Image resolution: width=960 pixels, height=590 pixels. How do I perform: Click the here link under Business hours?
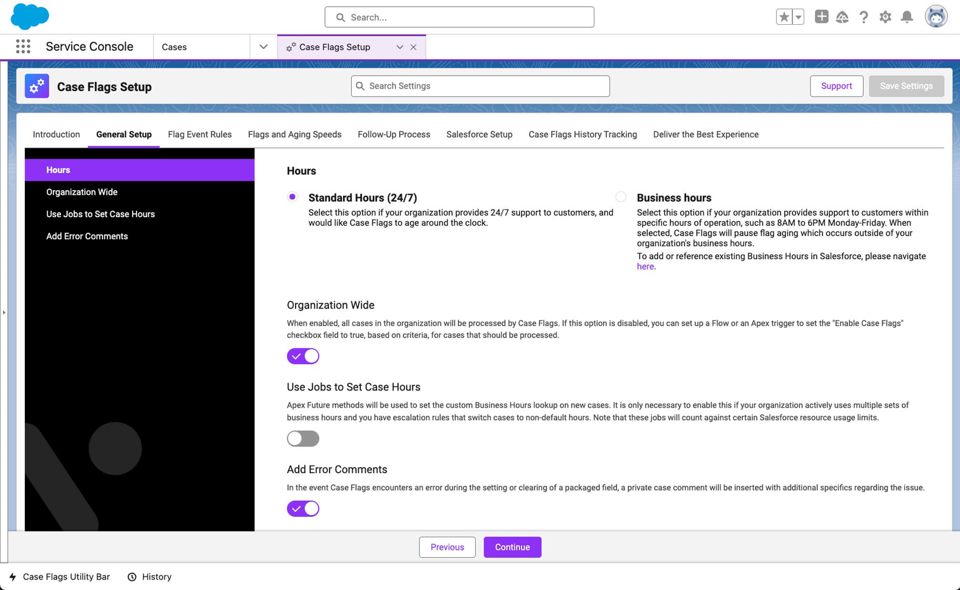[x=645, y=266]
